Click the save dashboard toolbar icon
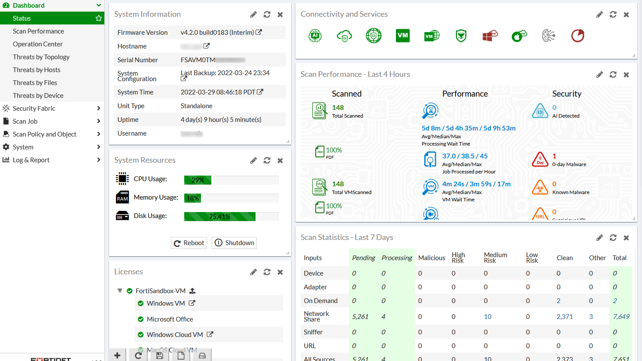642x361 pixels. coord(159,355)
